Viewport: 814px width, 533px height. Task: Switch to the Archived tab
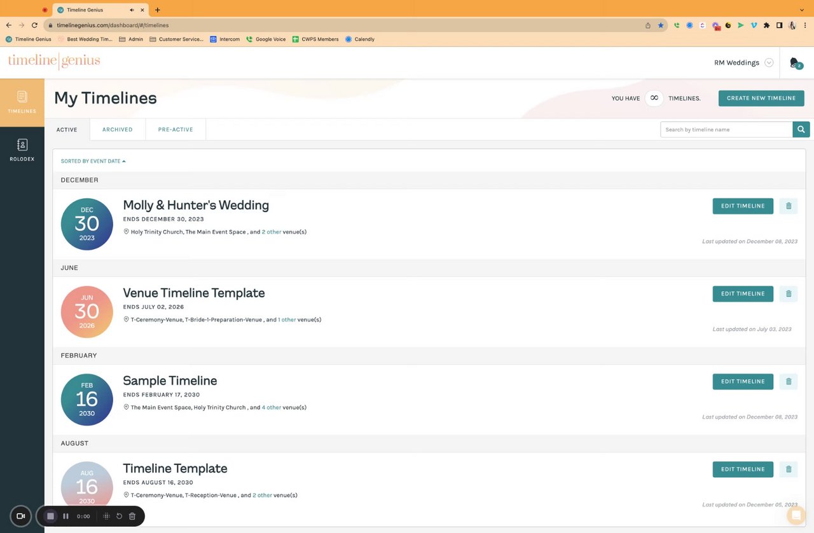click(x=118, y=130)
